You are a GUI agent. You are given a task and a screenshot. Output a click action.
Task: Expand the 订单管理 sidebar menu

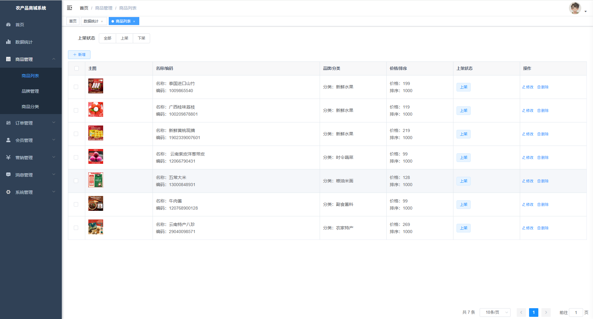point(31,123)
